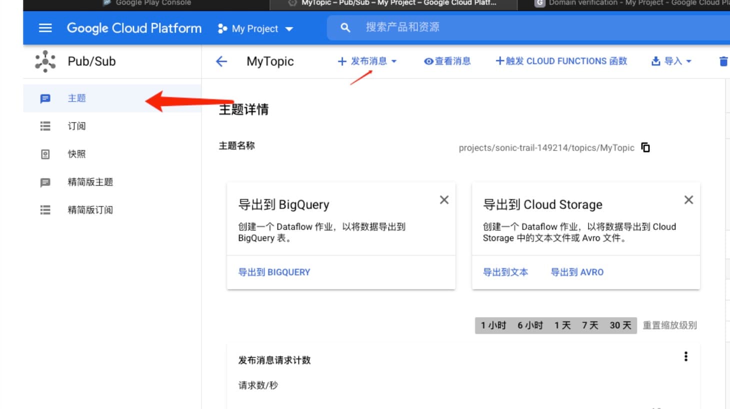The height and width of the screenshot is (409, 730).
Task: Click the 发布消息请求计数 chart title
Action: 274,360
